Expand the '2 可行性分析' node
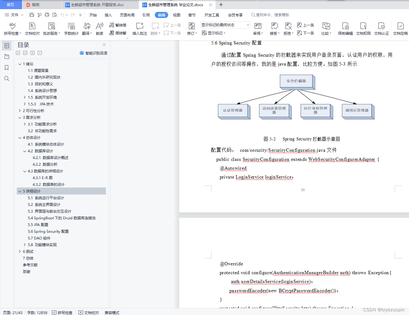Viewport: 409px width, 315px height. [x=20, y=111]
